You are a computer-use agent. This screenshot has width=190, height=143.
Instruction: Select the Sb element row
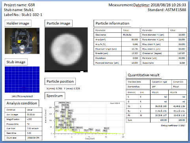156,106
